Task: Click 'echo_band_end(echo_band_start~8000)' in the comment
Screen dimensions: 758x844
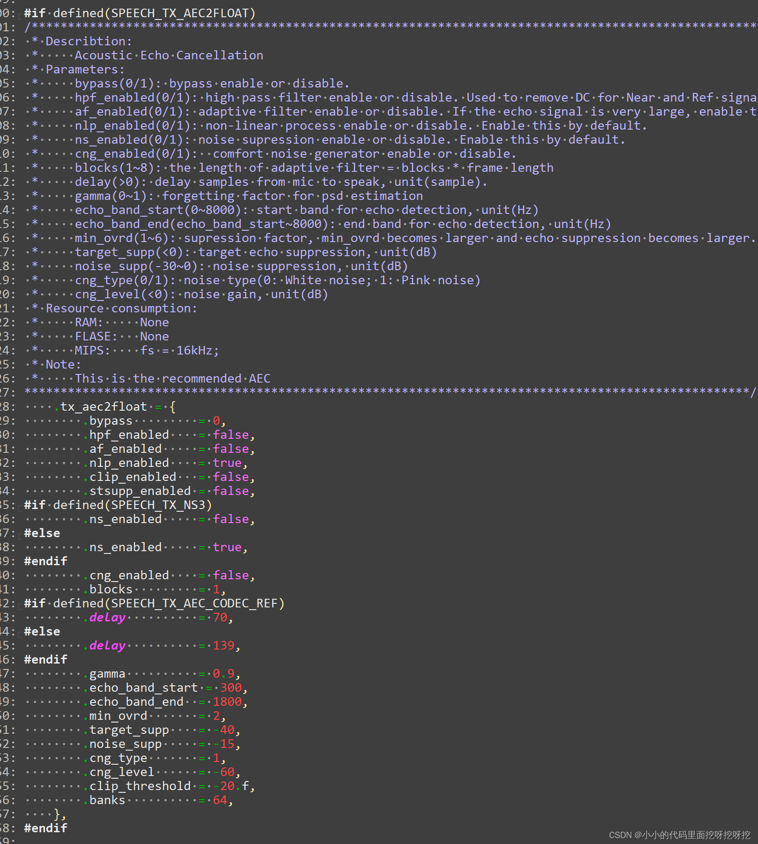Action: tap(202, 224)
